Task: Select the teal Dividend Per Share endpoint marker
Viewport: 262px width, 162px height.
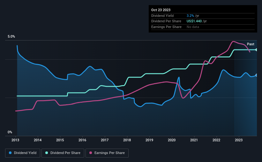Action: (x=256, y=50)
